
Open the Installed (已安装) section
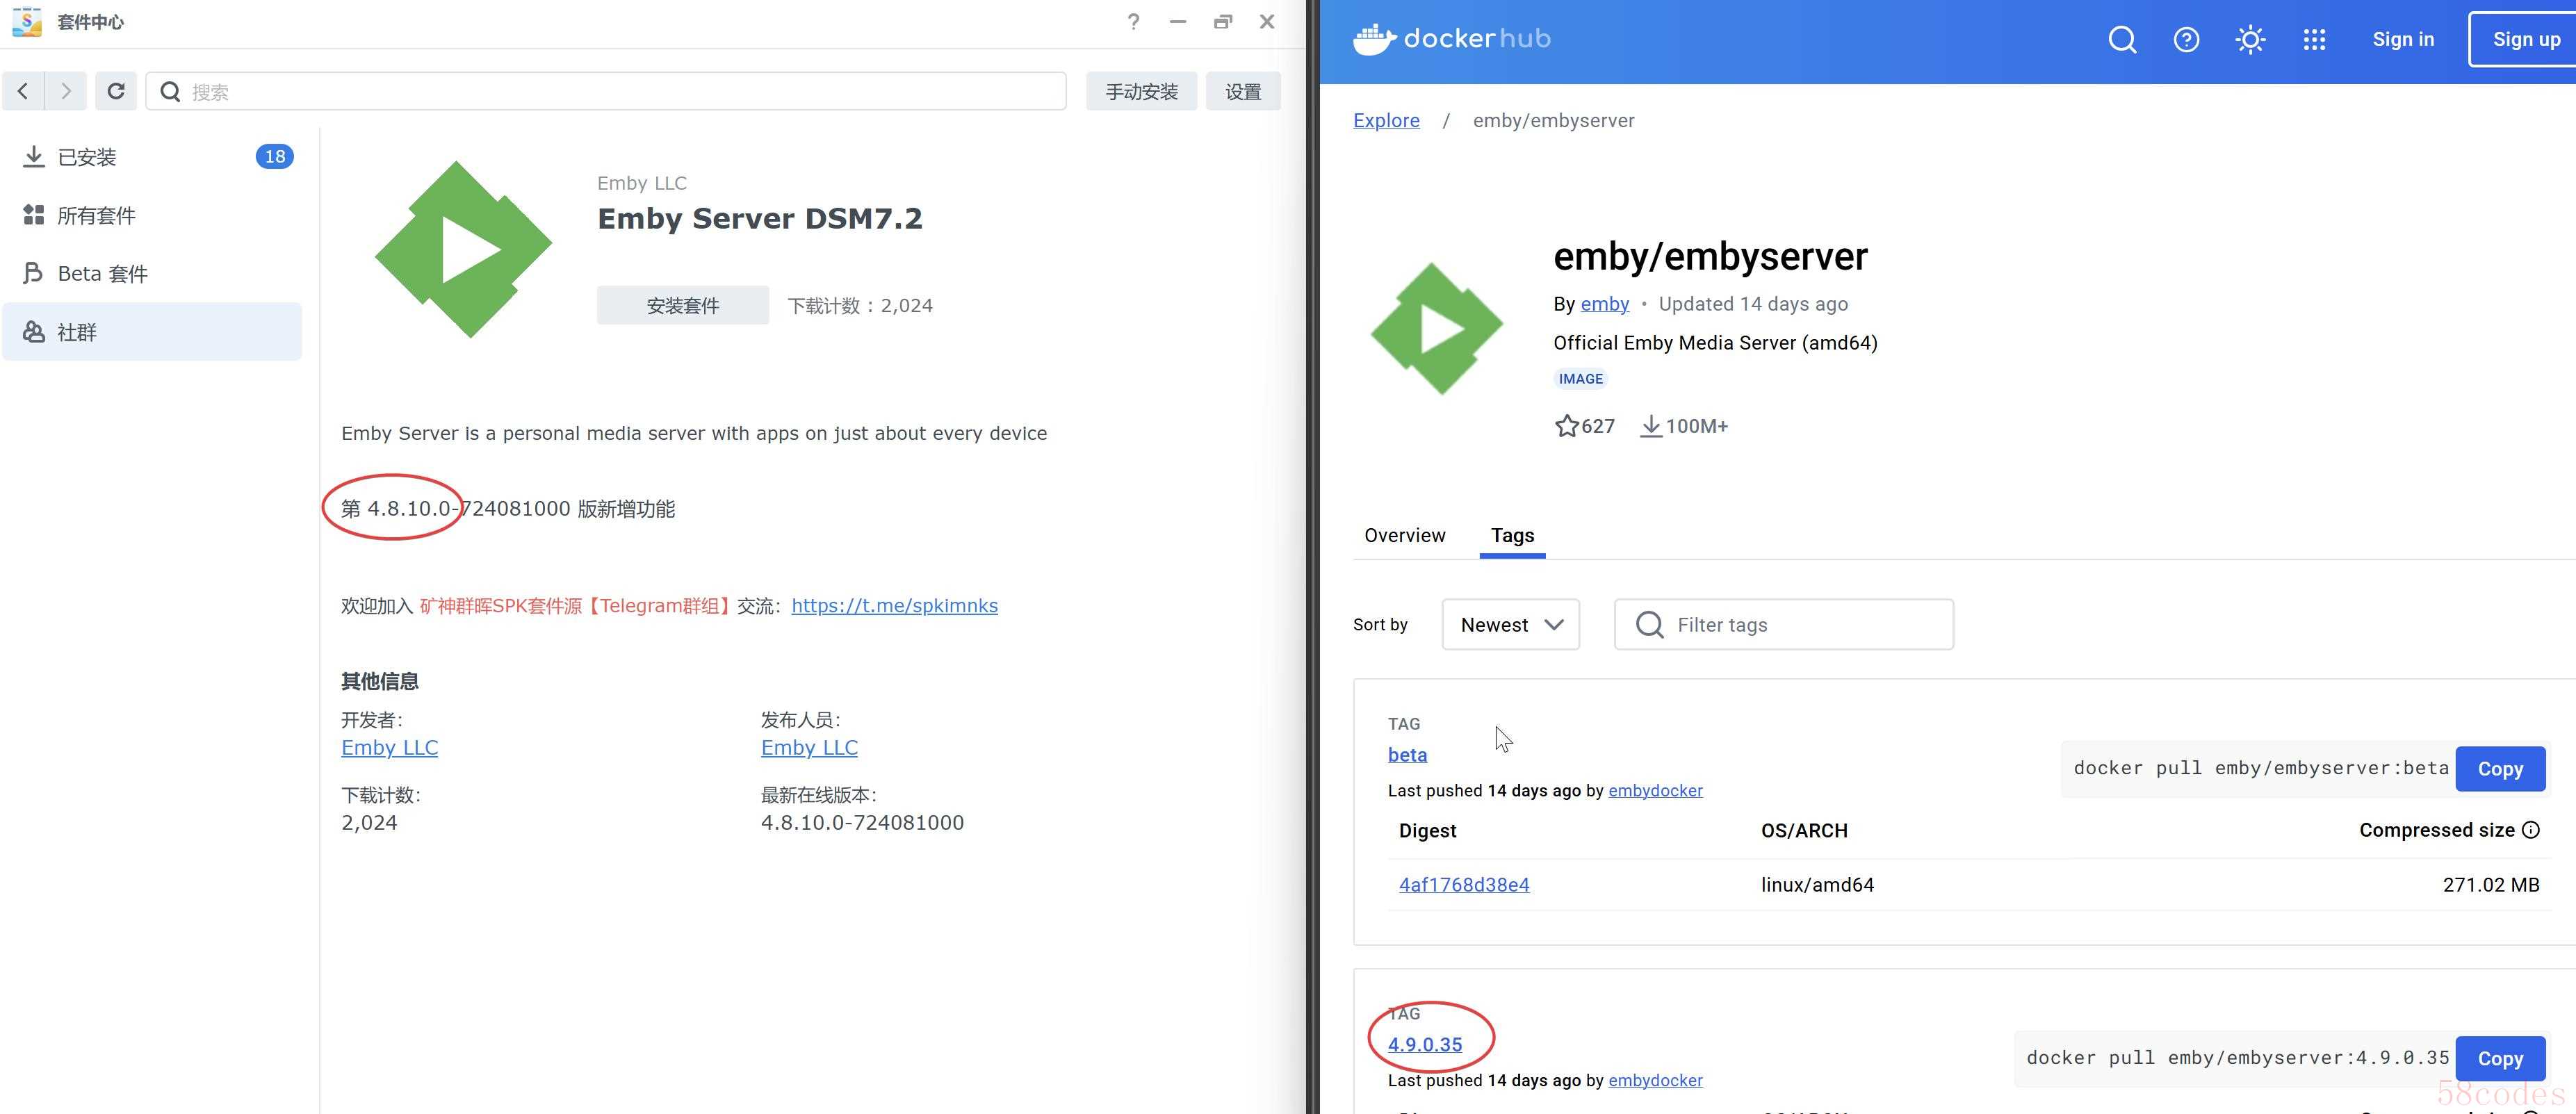click(152, 157)
